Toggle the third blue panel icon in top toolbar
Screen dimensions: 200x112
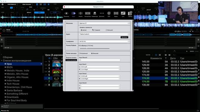click(45, 4)
